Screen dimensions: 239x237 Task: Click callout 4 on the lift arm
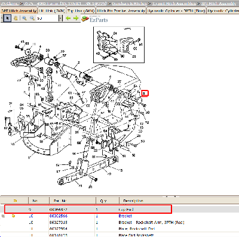point(40,47)
